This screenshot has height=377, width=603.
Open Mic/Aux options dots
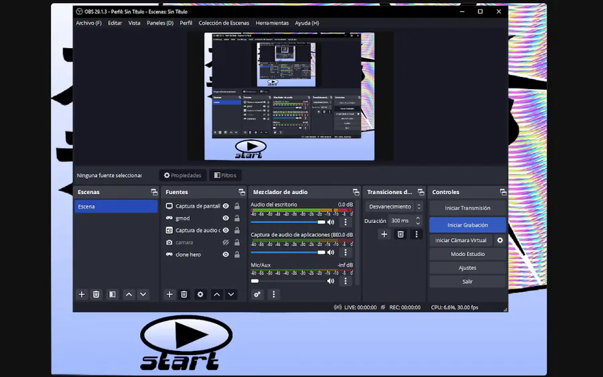click(345, 281)
